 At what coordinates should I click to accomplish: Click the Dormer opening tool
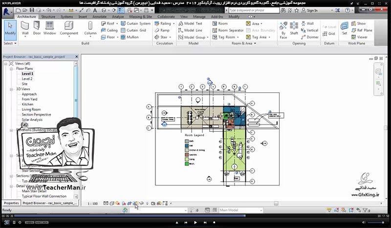click(309, 37)
